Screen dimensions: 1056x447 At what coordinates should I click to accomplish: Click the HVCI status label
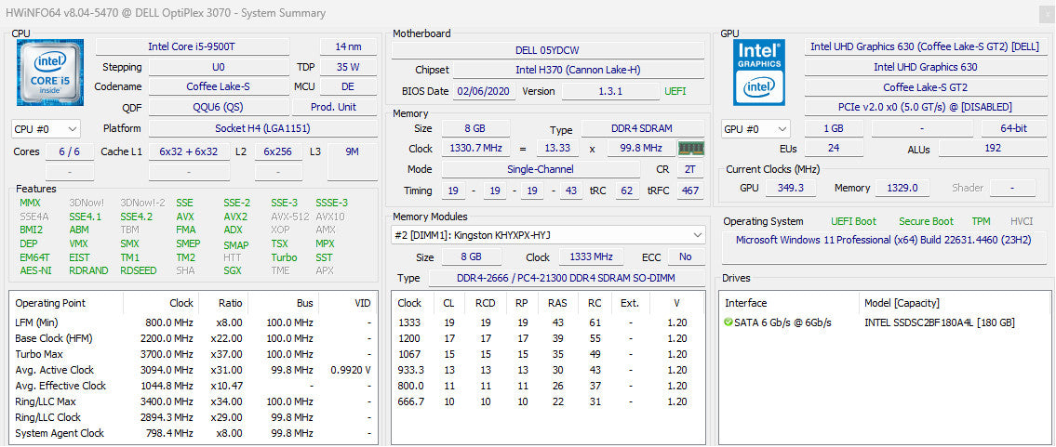(1022, 221)
